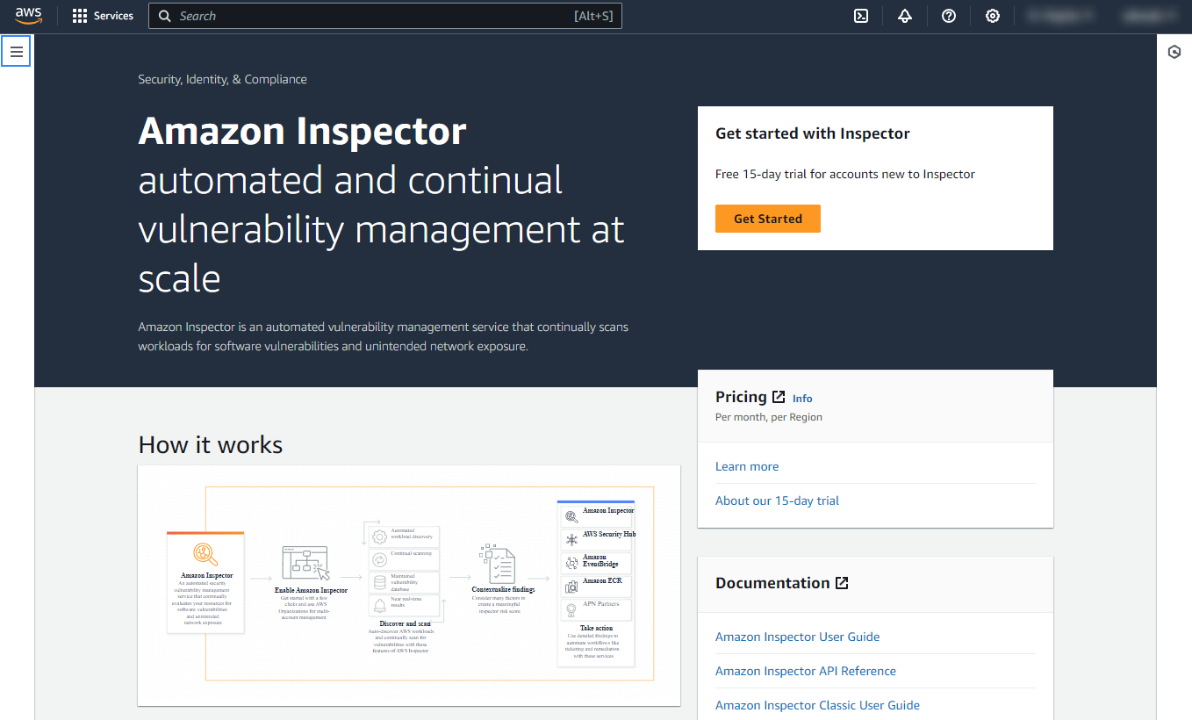Focus the top Search input field
The image size is (1192, 720).
coord(369,16)
